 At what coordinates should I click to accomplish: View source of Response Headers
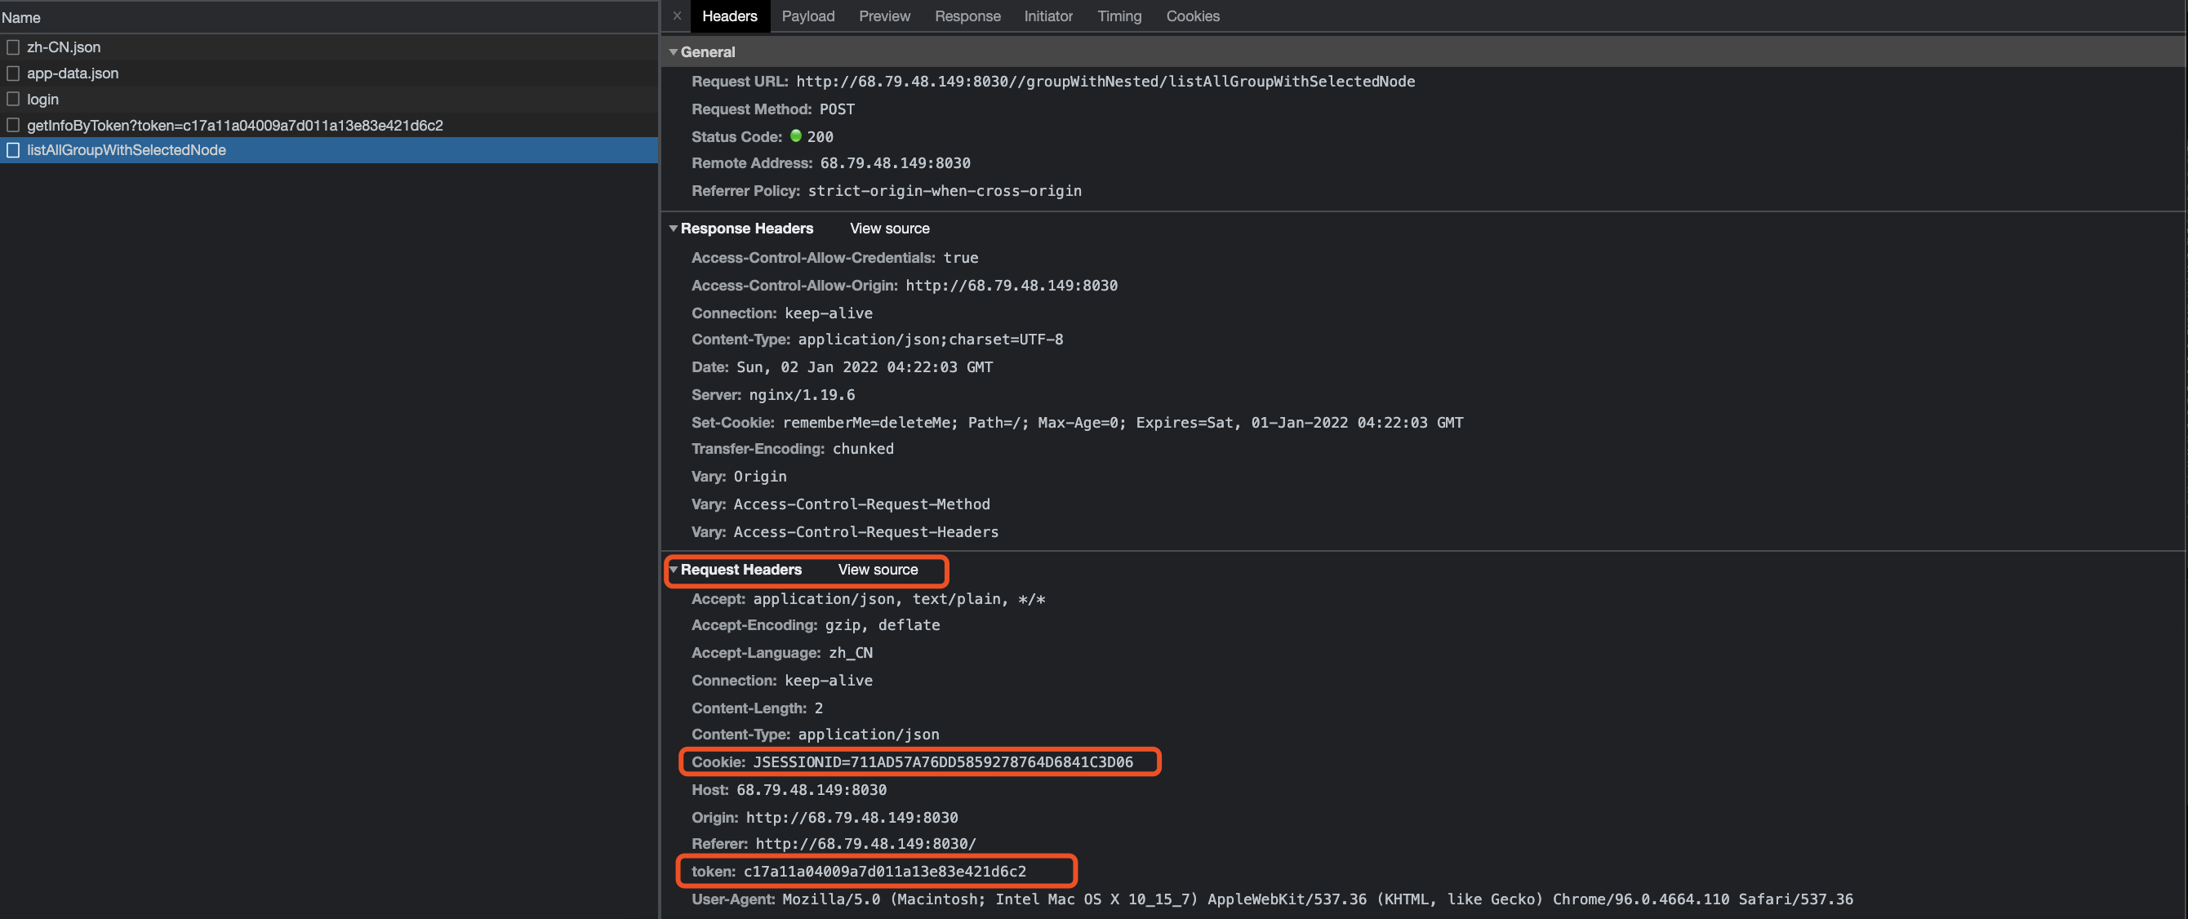click(889, 229)
